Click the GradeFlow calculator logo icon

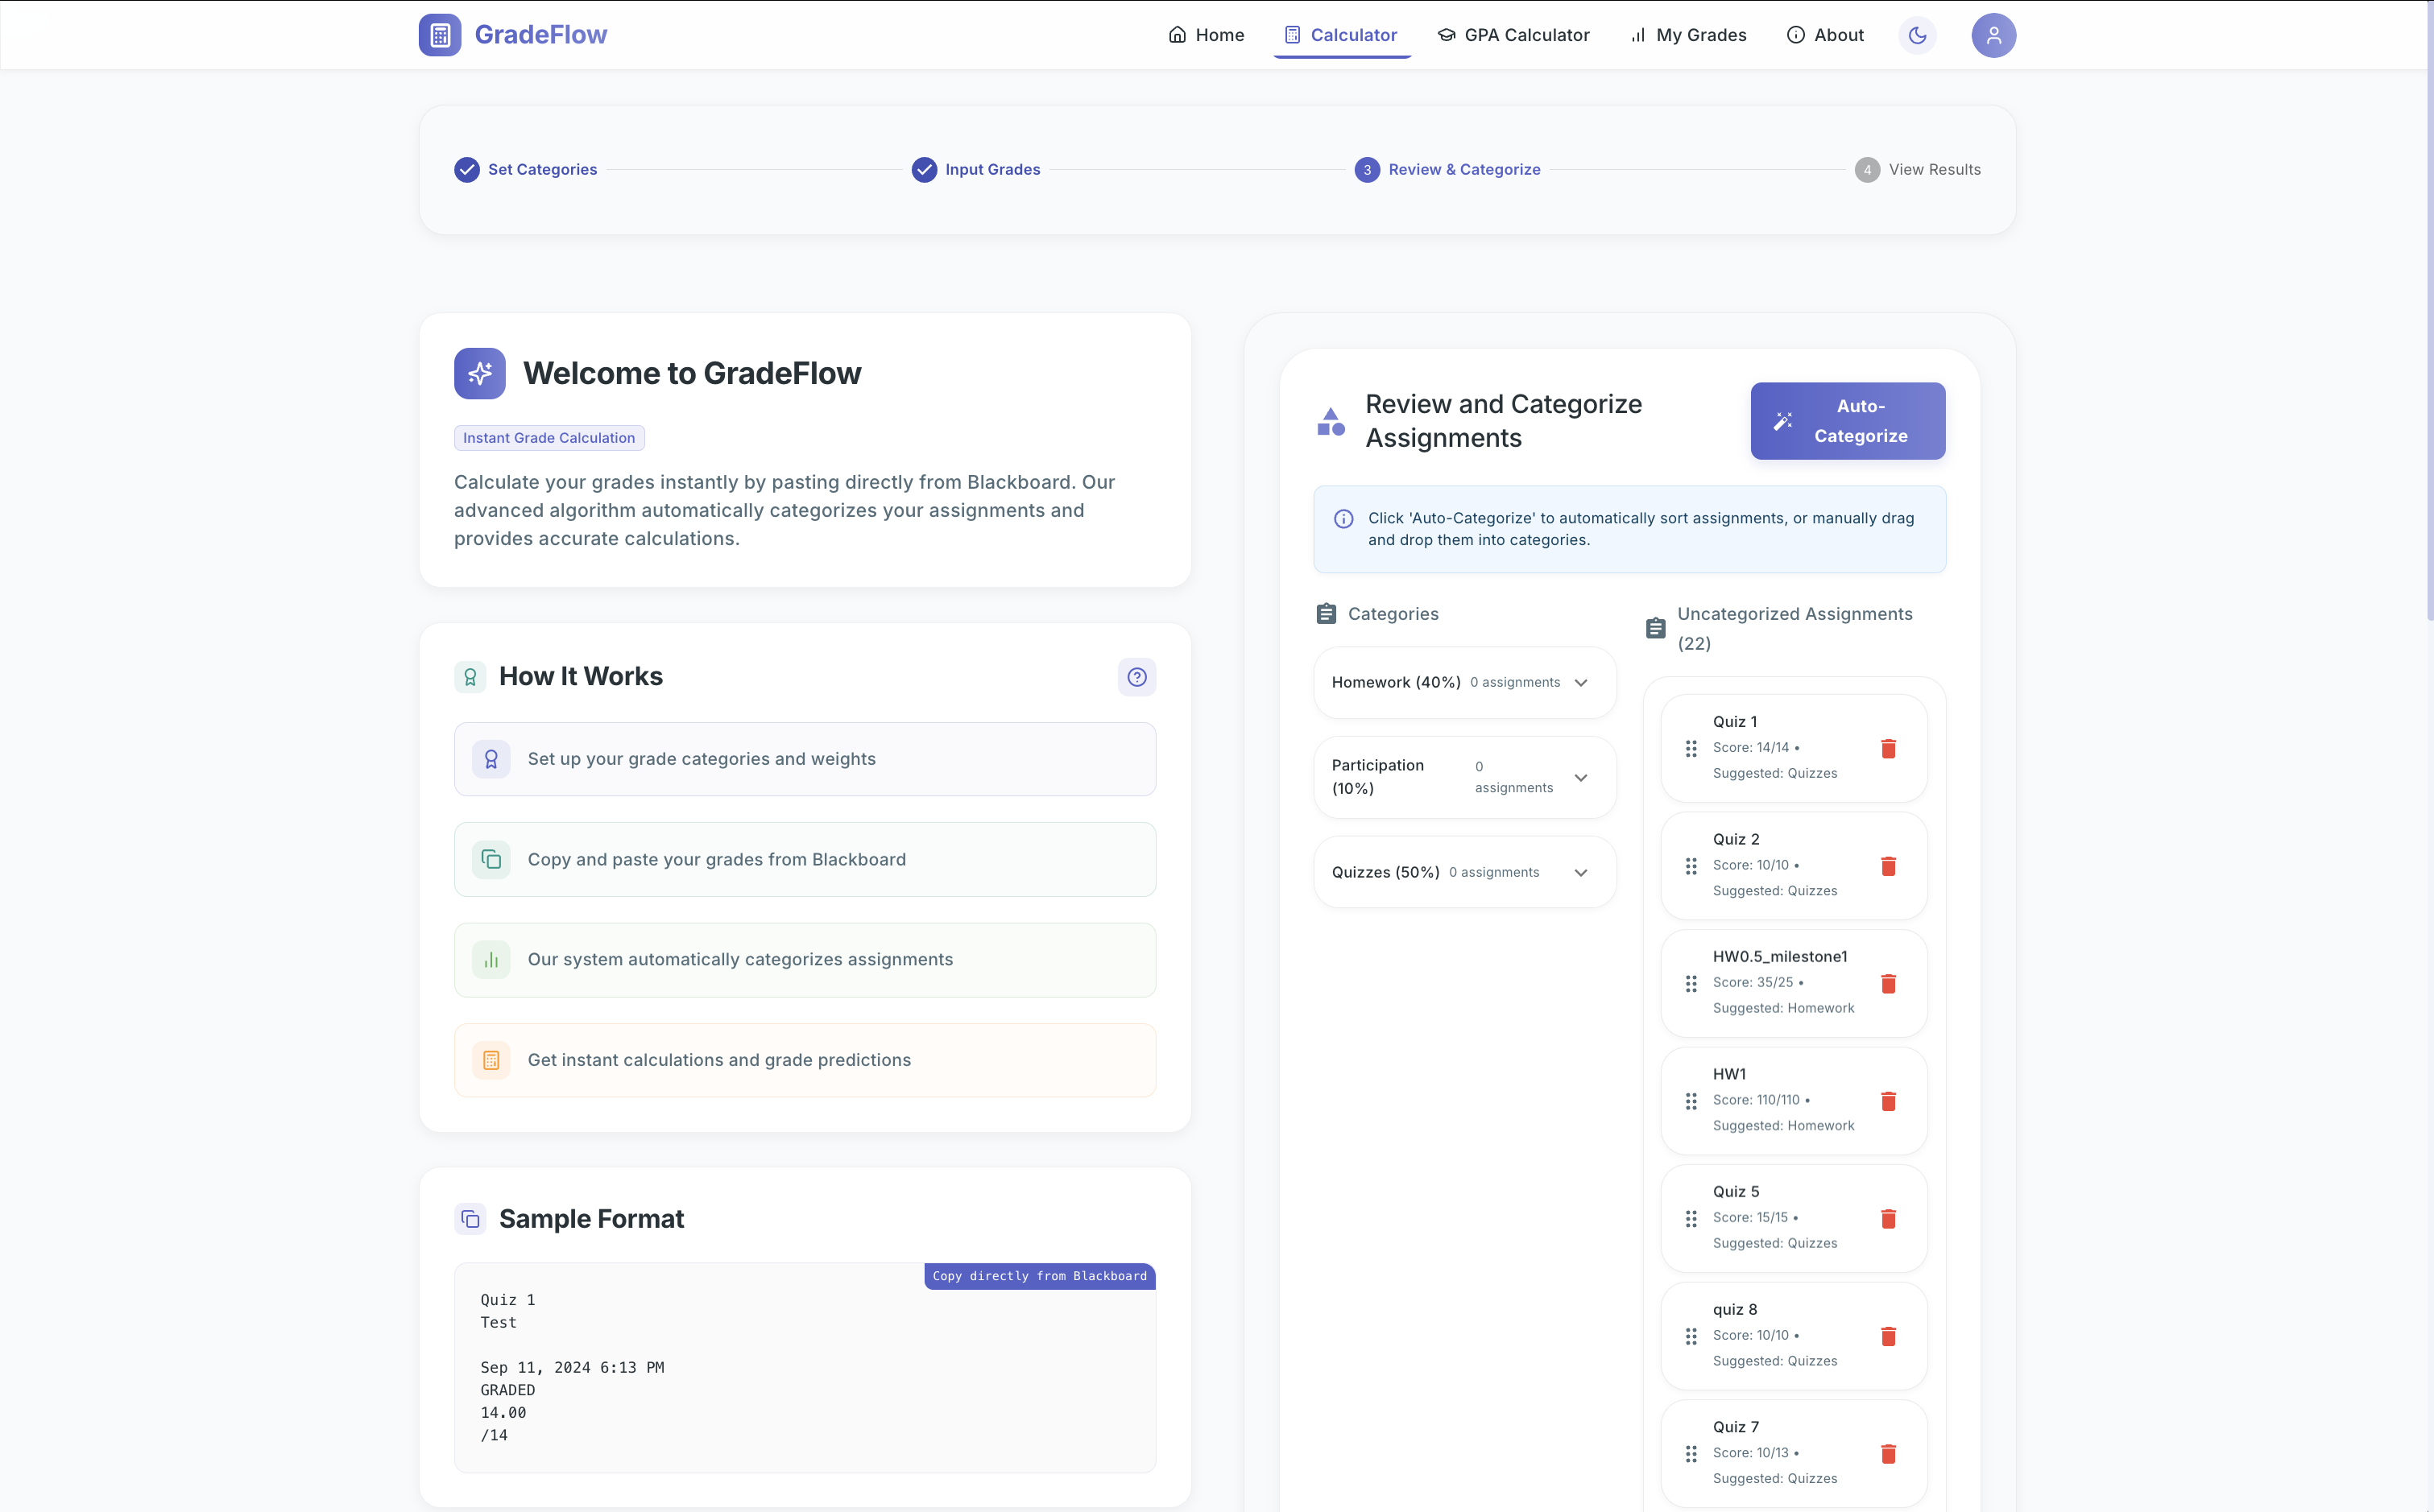[439, 35]
